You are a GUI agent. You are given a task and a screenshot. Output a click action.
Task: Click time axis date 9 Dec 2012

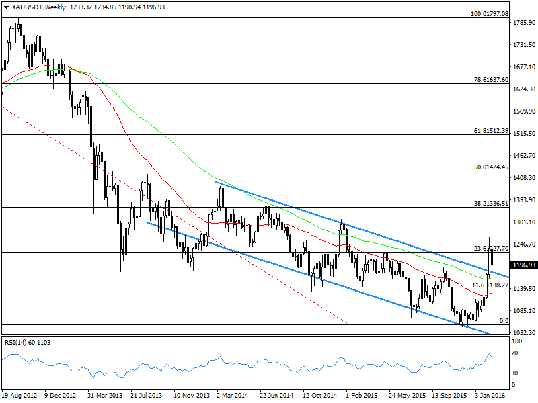60,396
